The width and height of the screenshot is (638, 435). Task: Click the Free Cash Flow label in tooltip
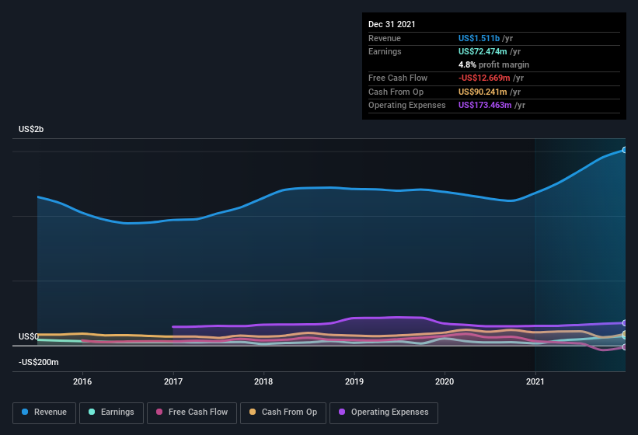(398, 78)
